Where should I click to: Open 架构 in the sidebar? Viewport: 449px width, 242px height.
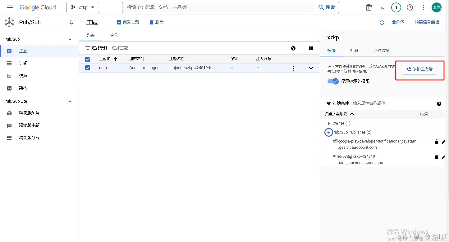[x=39, y=88]
